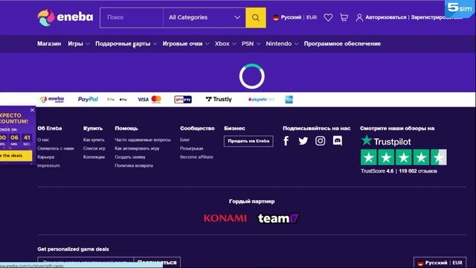This screenshot has height=268, width=476.
Task: Open Become affiliate footer link
Action: click(x=196, y=157)
